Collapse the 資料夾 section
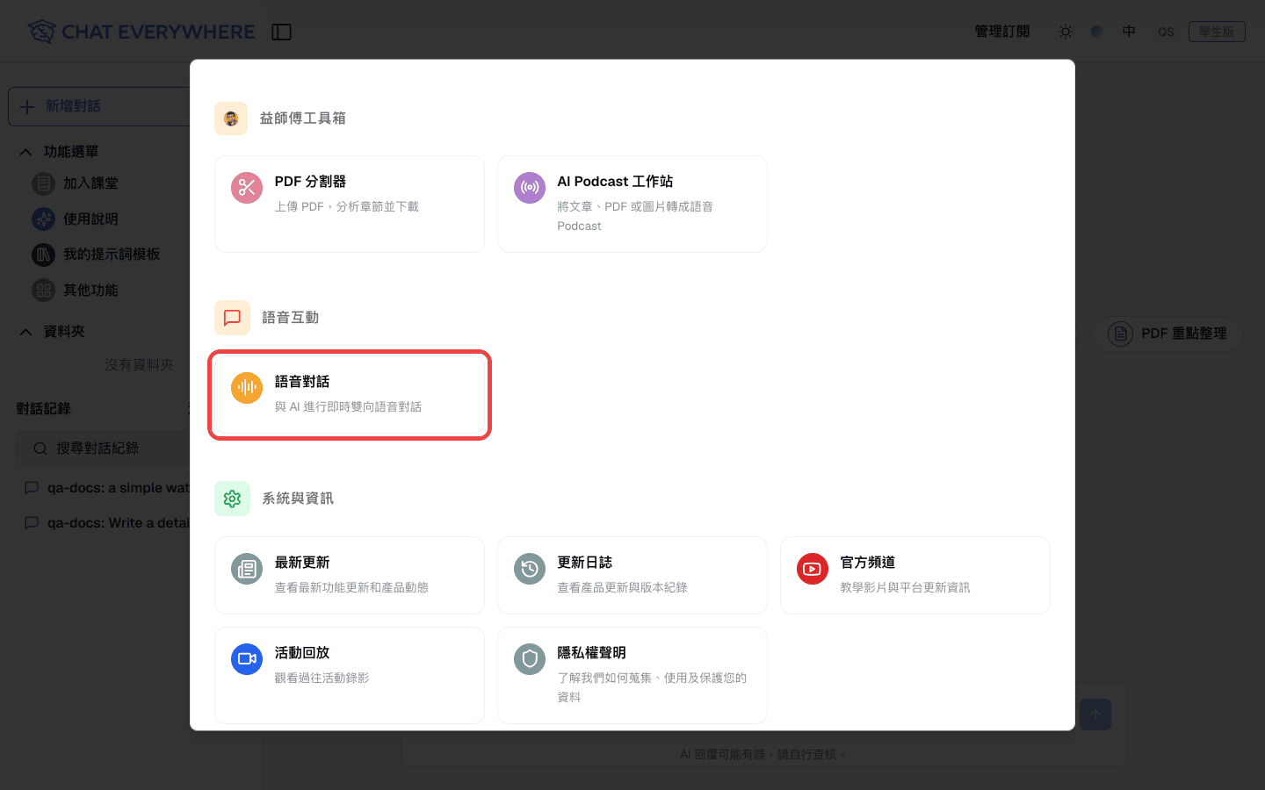1265x790 pixels. tap(25, 332)
